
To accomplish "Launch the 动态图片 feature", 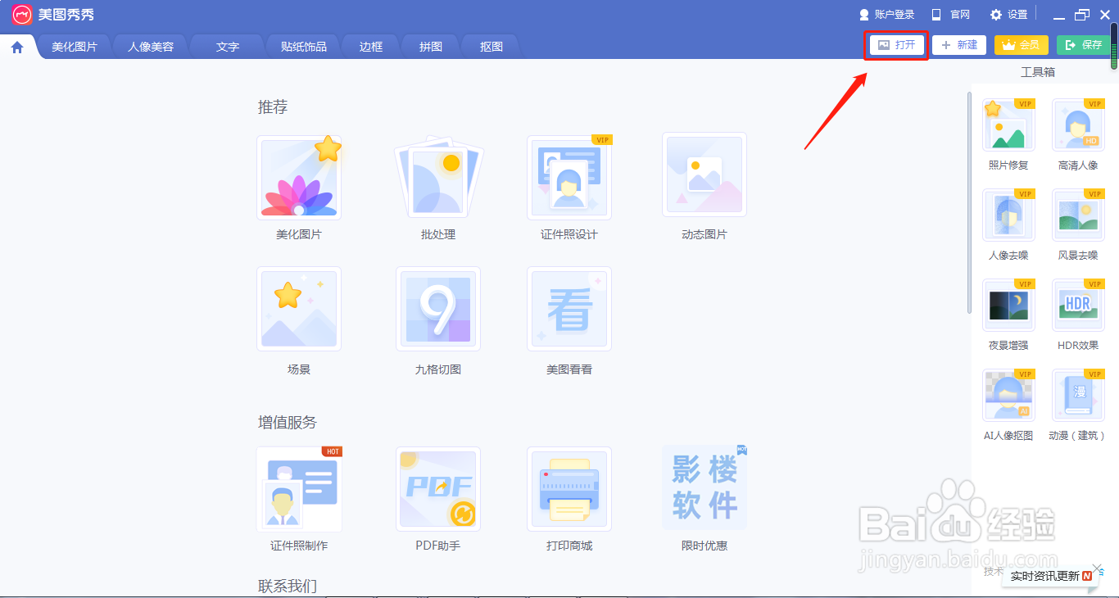I will [704, 174].
